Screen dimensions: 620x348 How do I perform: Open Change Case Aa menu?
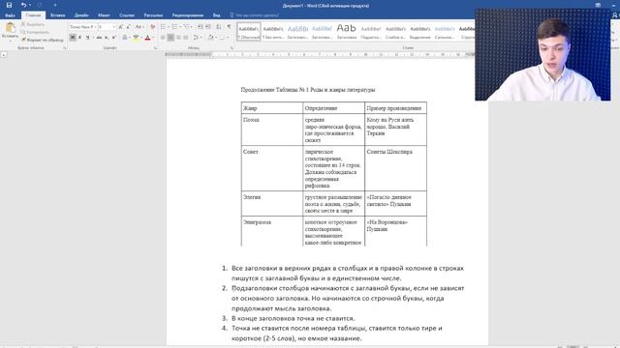[139, 27]
